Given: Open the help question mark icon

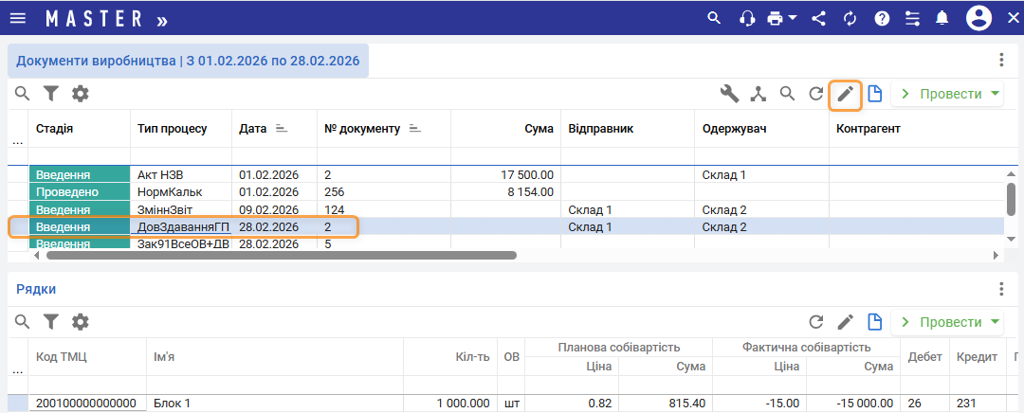Looking at the screenshot, I should 882,18.
